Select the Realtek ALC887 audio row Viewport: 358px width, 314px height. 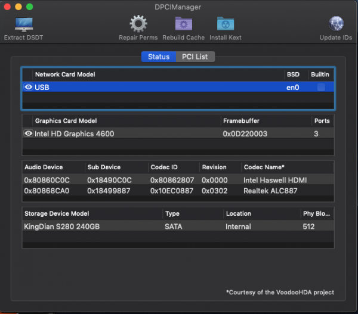click(x=178, y=190)
